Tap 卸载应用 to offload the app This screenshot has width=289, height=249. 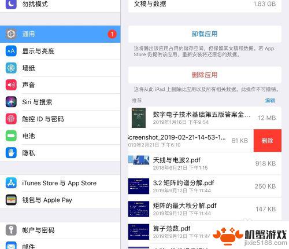pos(205,34)
